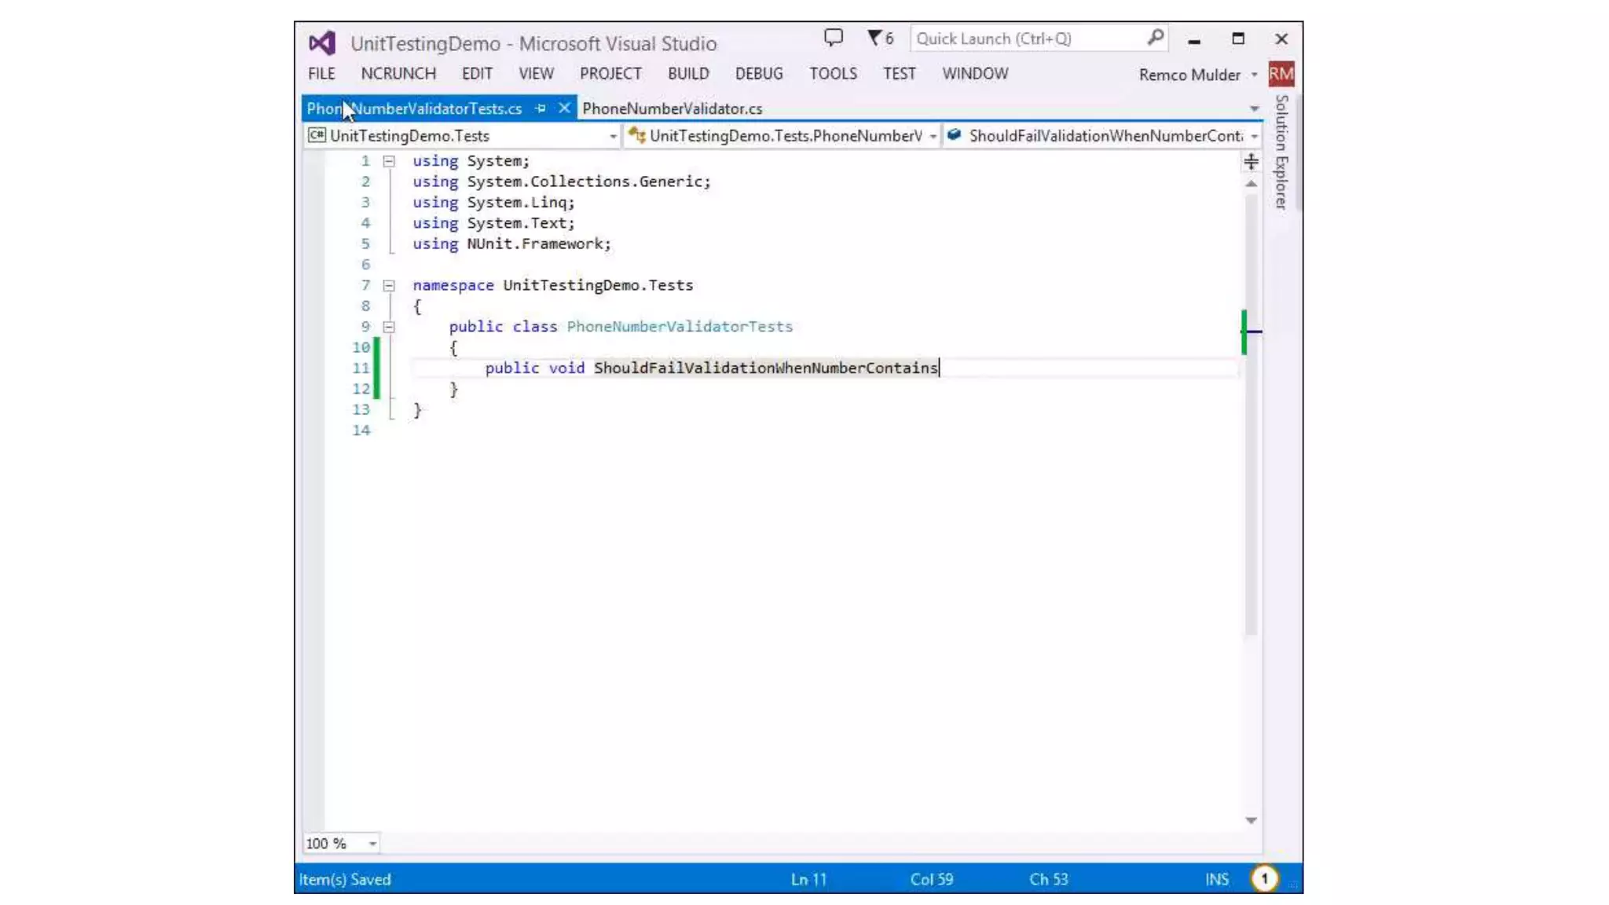The width and height of the screenshot is (1609, 905).
Task: Collapse the namespace UnitTestingDemo.Tests block
Action: 389,285
